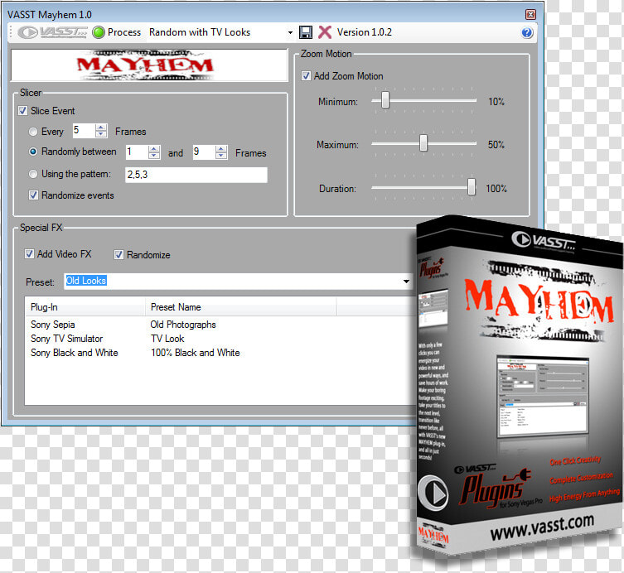
Task: Click the TV Look preset name
Action: [167, 339]
